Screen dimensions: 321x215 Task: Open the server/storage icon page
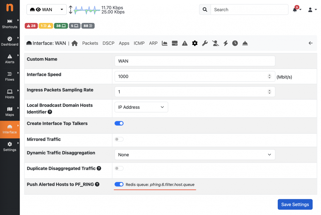175,43
